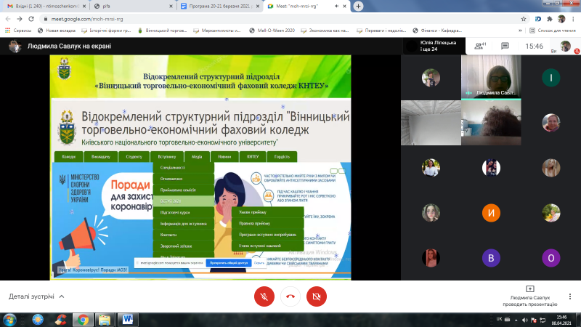This screenshot has height=327, width=581.
Task: Open Windows Start menu
Action: (x=9, y=320)
